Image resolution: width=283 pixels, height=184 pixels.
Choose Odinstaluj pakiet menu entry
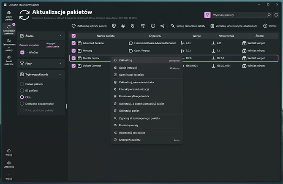[x=147, y=111]
